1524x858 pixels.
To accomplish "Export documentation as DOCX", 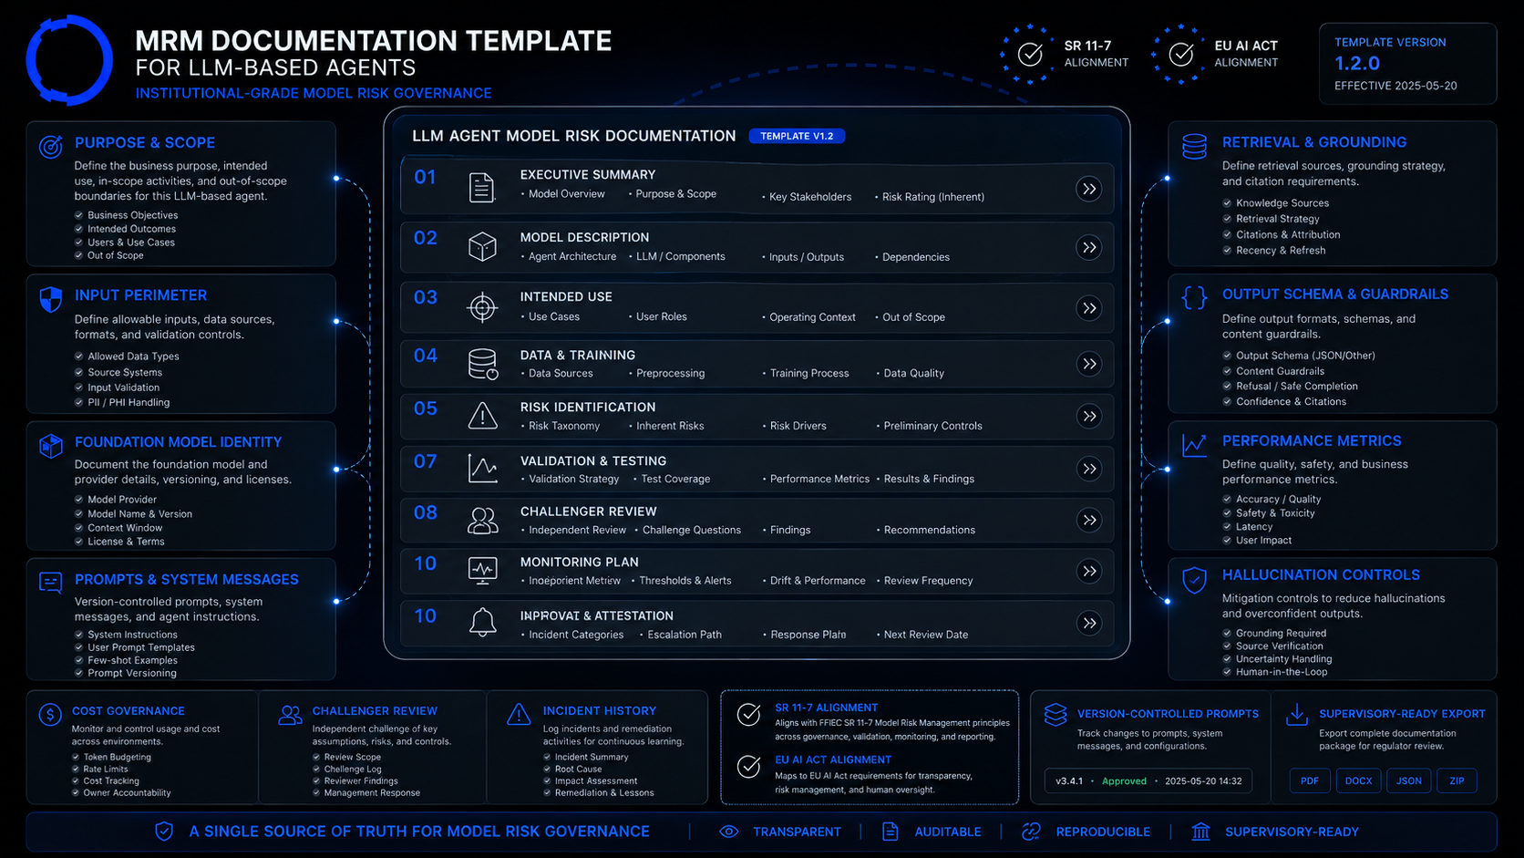I will pos(1358,780).
